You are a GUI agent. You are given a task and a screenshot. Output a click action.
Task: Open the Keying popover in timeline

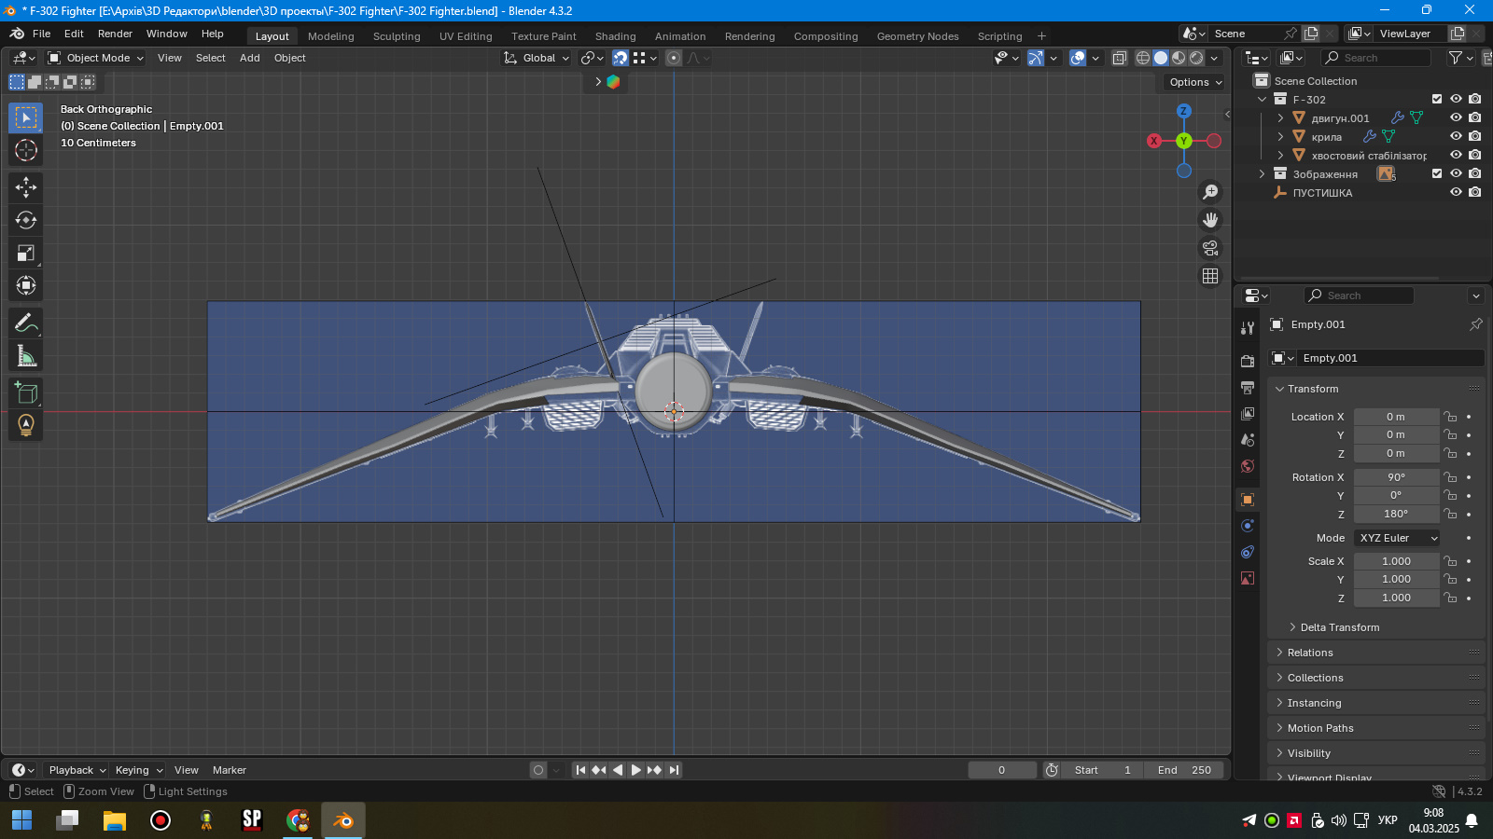pos(138,770)
